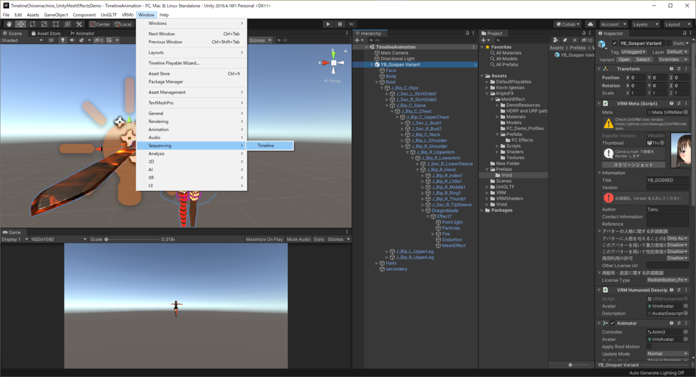Open Animation submenu entry

click(x=191, y=129)
